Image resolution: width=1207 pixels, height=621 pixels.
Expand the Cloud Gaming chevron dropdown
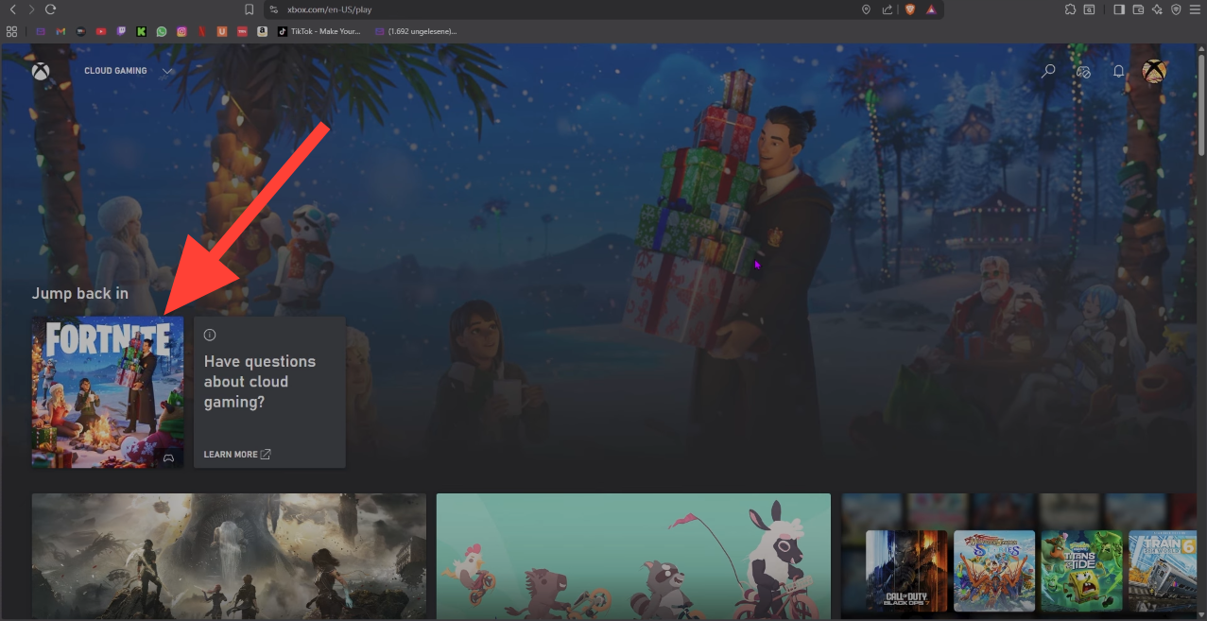coord(167,71)
